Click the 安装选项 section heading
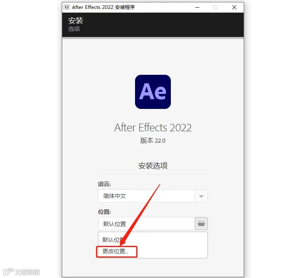This screenshot has height=278, width=301. click(x=153, y=166)
